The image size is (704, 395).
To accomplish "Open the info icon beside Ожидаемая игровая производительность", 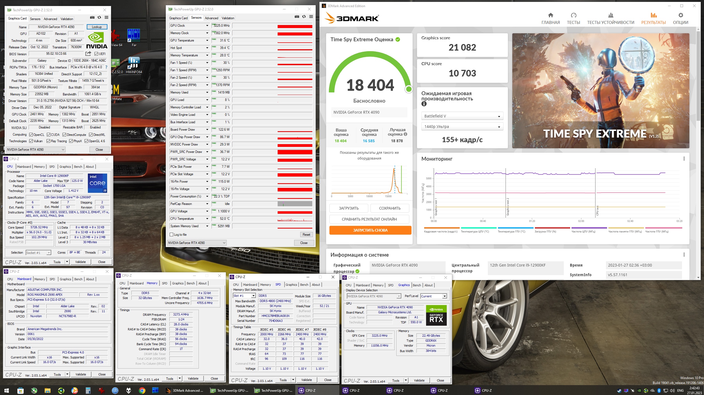I will (424, 104).
